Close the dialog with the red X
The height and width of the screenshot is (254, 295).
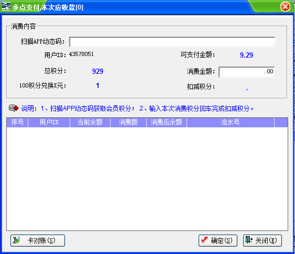click(285, 7)
